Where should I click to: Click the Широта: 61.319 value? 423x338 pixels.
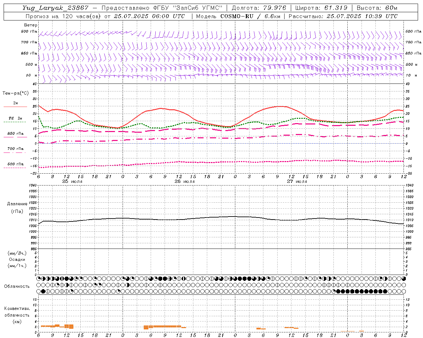pyautogui.click(x=321, y=8)
